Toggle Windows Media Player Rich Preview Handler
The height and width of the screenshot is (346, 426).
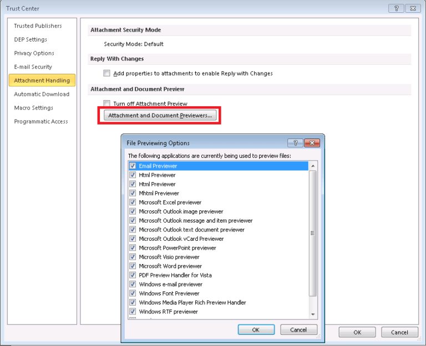click(133, 303)
